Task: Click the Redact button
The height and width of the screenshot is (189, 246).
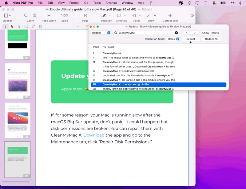Action: [191, 39]
